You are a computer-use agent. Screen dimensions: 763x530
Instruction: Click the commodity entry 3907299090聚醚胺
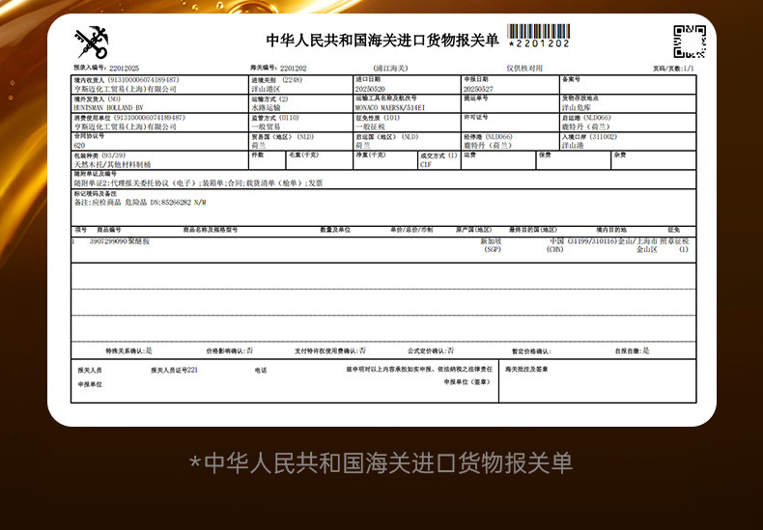coord(120,241)
